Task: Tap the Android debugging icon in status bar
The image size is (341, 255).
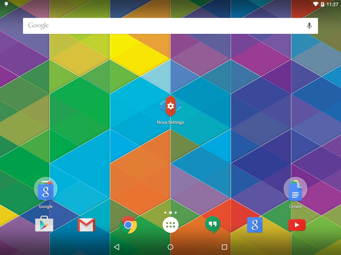Action: 6,4
